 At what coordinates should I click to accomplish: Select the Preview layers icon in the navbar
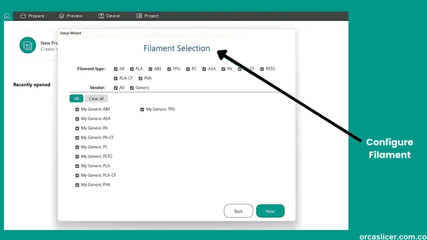point(62,15)
